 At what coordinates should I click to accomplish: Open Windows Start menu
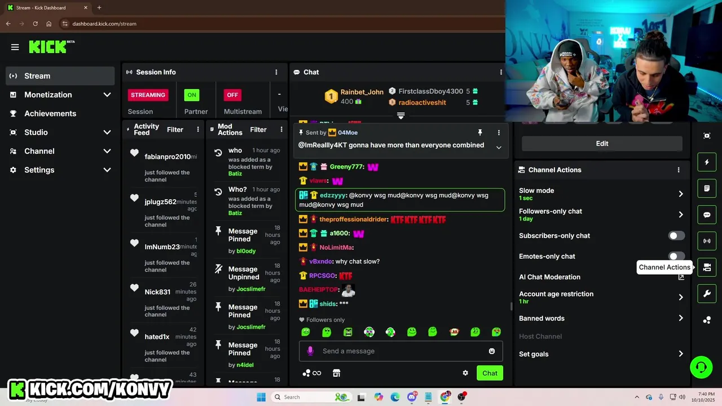coord(261,397)
